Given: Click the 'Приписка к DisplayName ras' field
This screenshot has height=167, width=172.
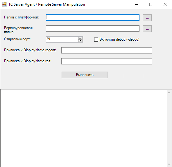Looking at the screenshot, I should tap(107, 61).
